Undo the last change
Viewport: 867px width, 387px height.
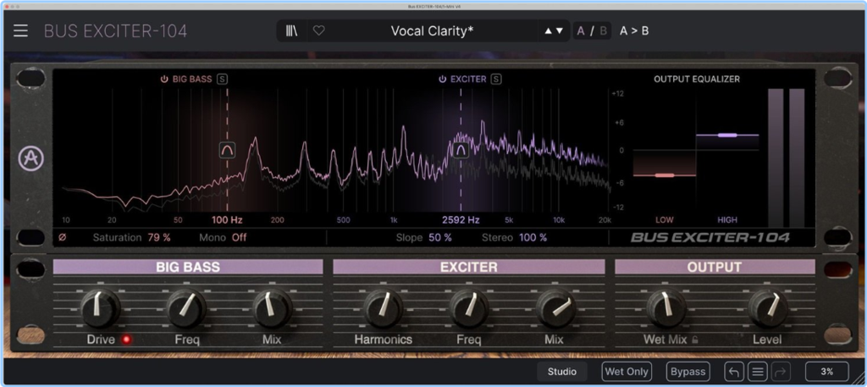tap(734, 372)
